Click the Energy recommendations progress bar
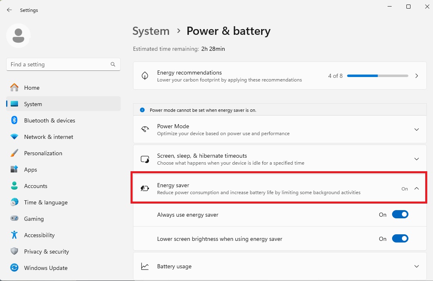 [377, 76]
